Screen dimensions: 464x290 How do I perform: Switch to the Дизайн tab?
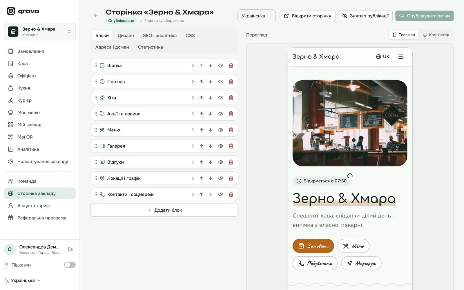coord(126,35)
